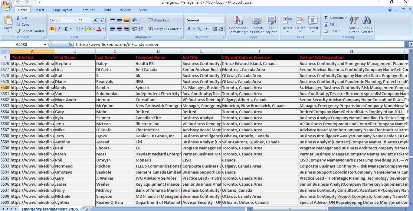Open Fill Color dropdown arrow

tap(93, 29)
